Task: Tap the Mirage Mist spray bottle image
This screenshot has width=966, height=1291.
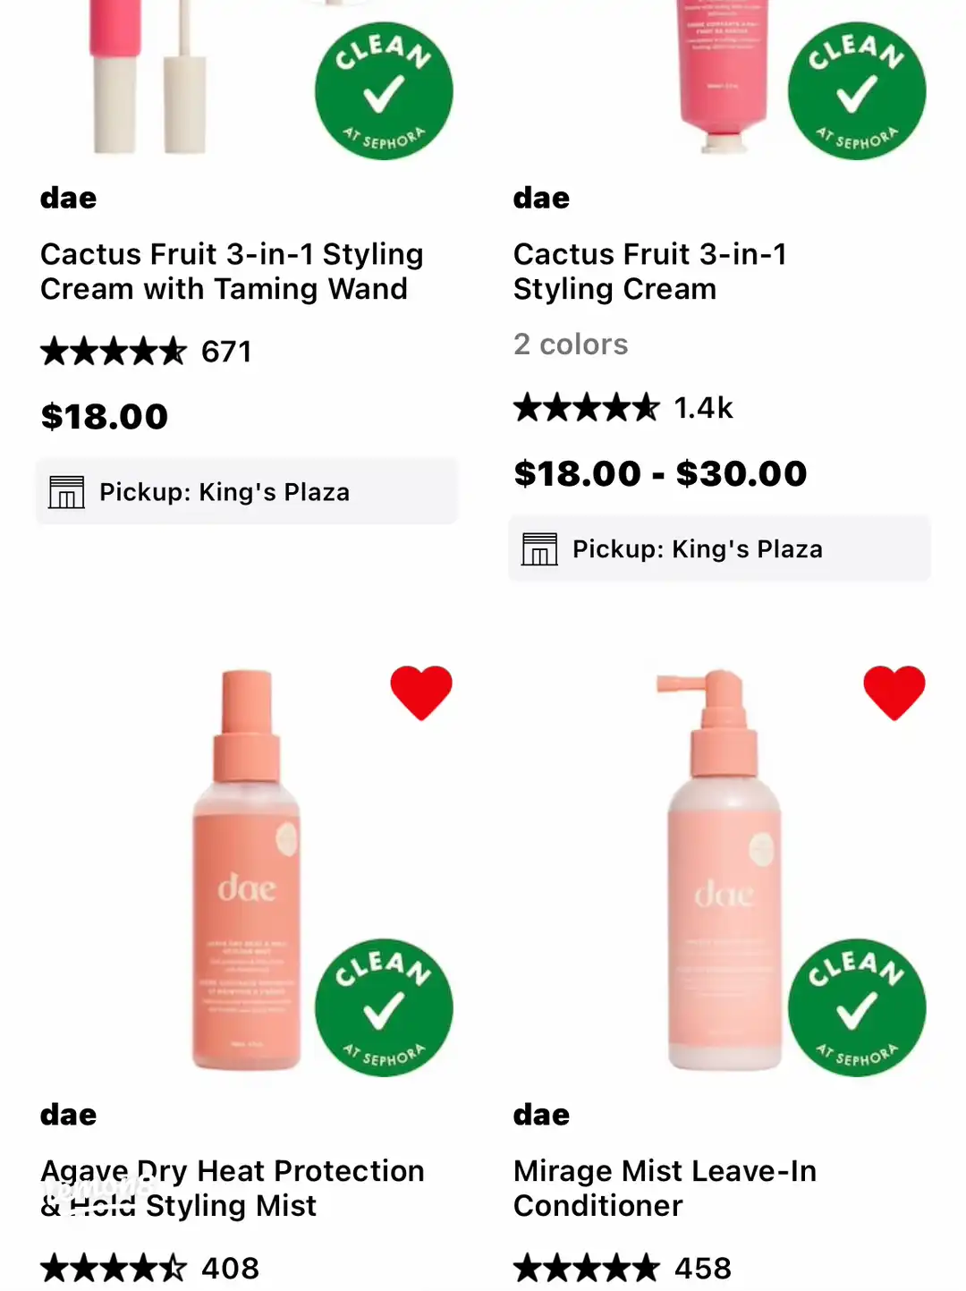Action: pyautogui.click(x=723, y=868)
